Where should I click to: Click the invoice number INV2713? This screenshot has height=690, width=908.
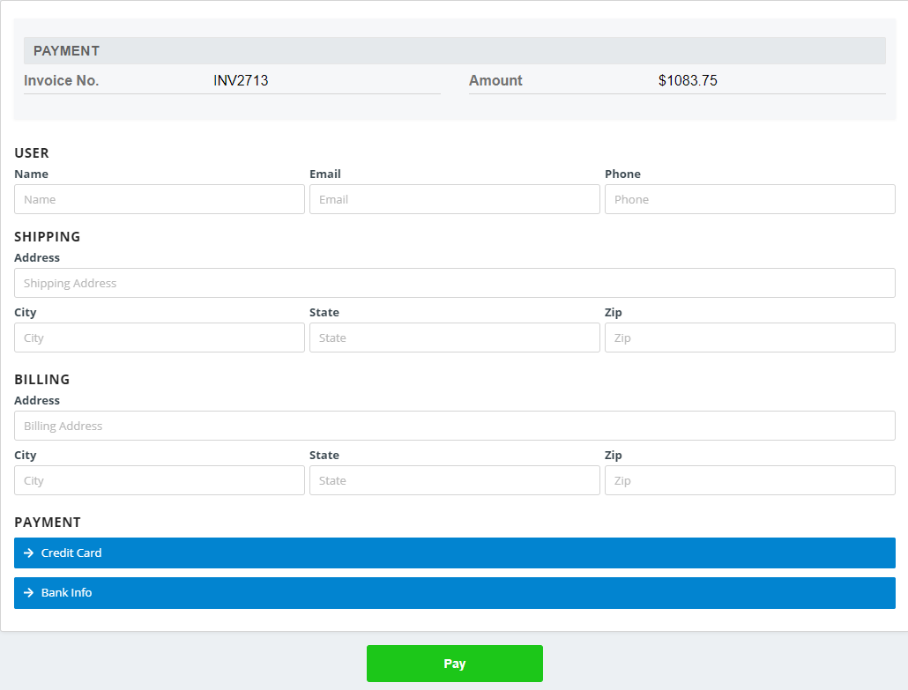point(239,79)
